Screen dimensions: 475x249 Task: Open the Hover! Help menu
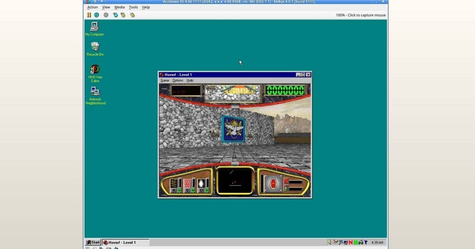190,81
